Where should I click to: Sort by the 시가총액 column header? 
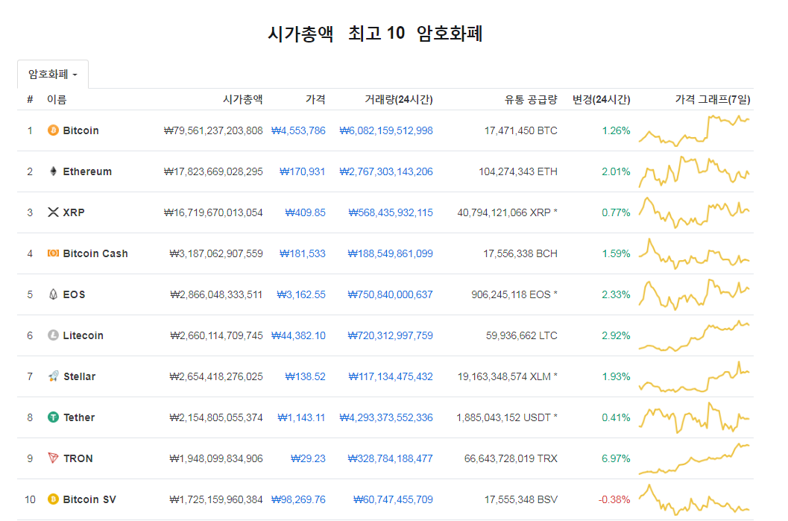coord(243,99)
